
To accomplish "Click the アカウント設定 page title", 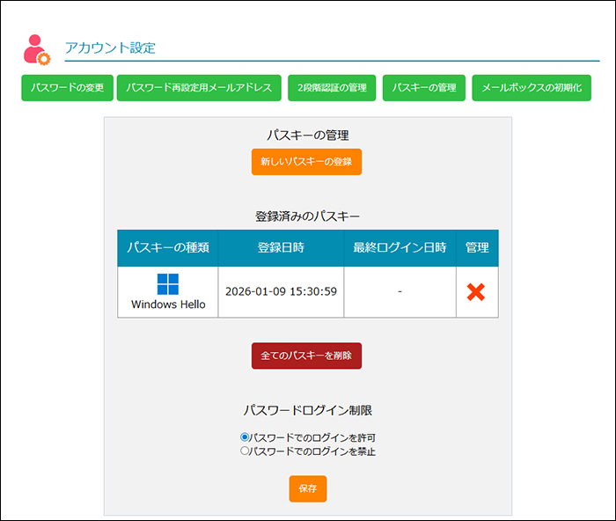I will [110, 48].
